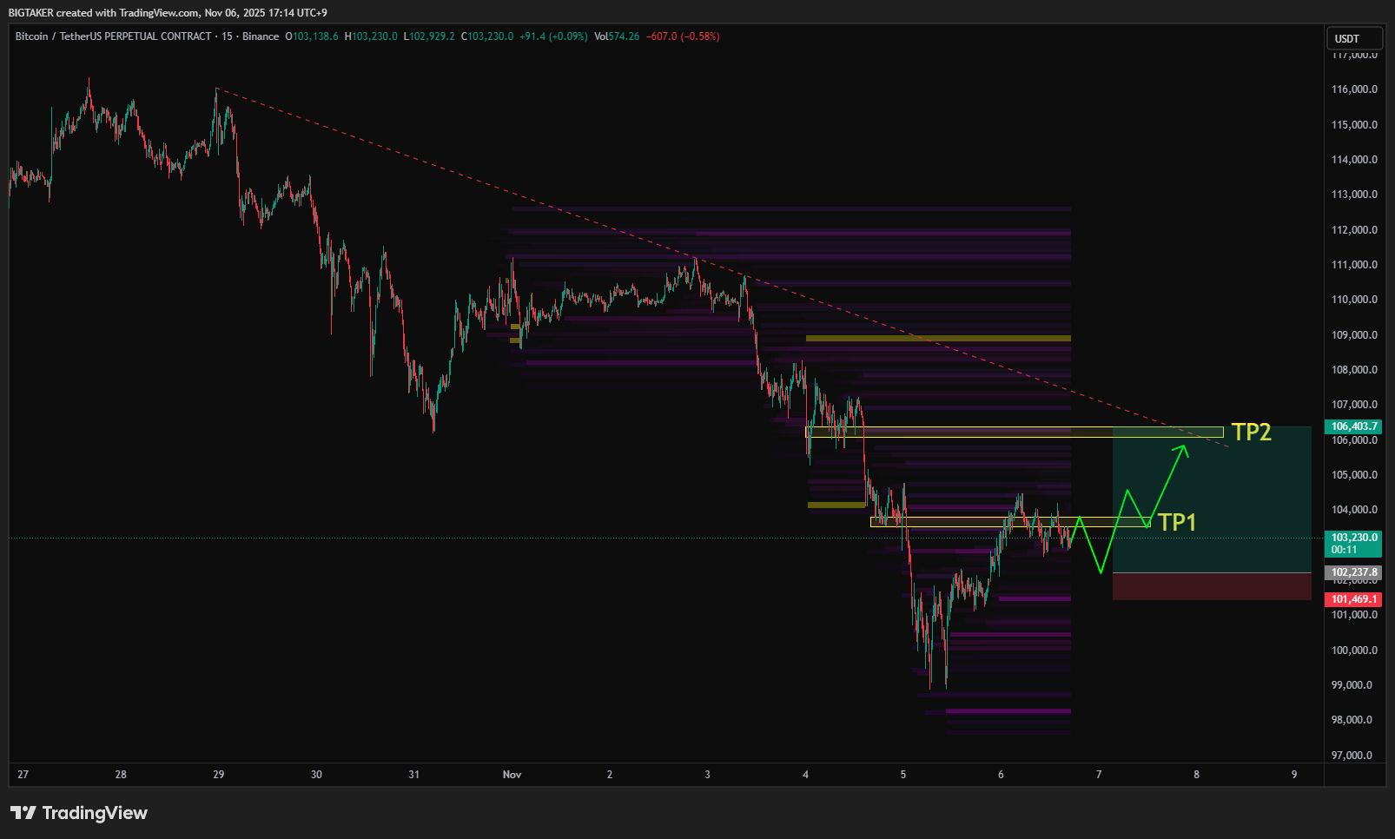Click the 104,000.0 price axis label
Screen dimensions: 1395x839
1354,510
